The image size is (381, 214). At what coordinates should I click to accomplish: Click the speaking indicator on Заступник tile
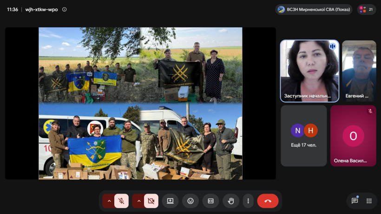pos(333,46)
